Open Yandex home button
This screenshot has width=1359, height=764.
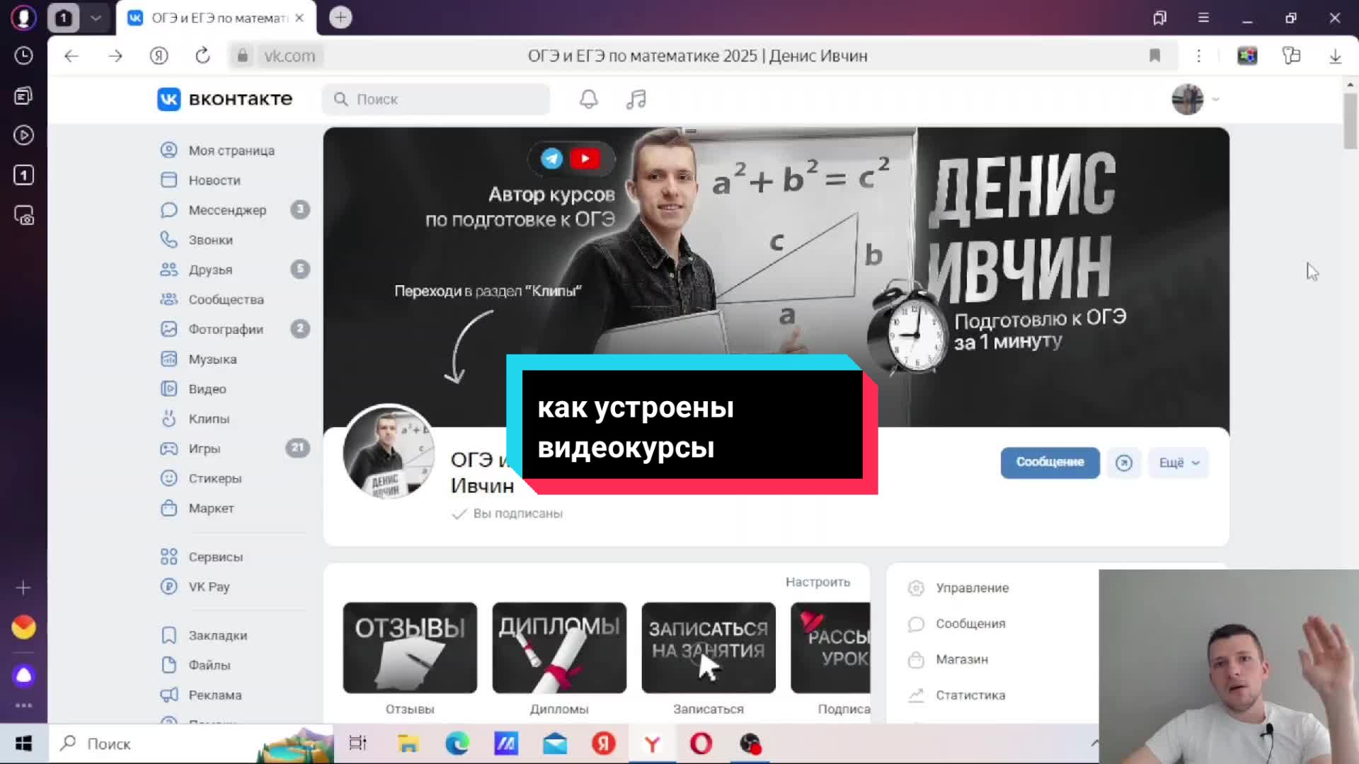click(159, 56)
